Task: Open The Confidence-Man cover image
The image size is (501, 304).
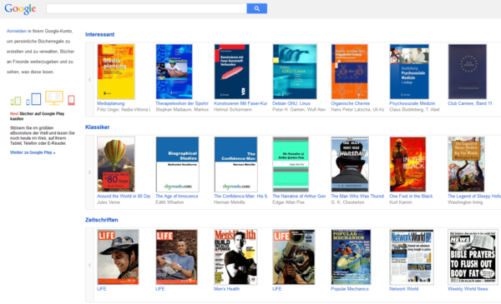Action: tap(235, 164)
